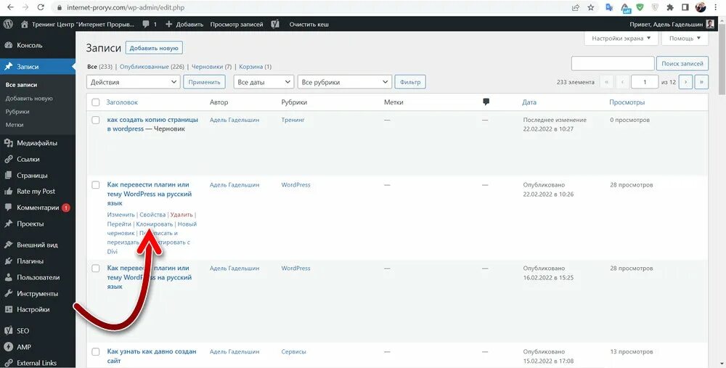This screenshot has width=726, height=368.
Task: Jump to last page of posts
Action: 701,82
